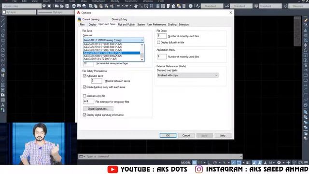Viewport: 309px width, 174px height.
Task: Click the Multileader Style icon in toolbar
Action: tap(285, 6)
